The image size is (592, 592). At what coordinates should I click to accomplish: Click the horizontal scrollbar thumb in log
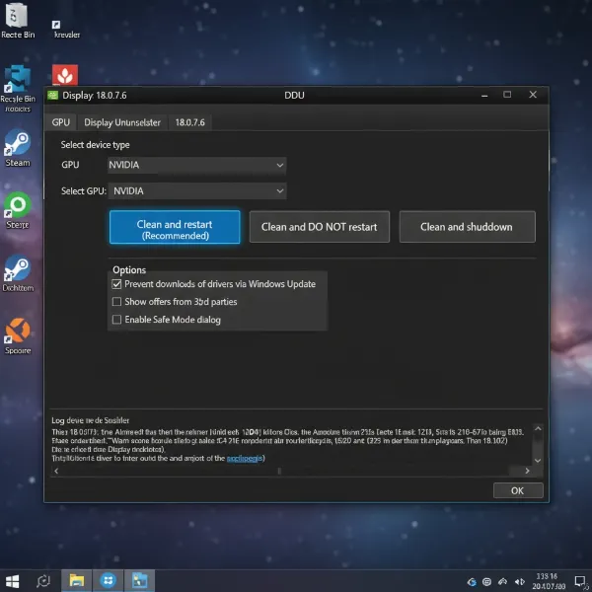tap(279, 471)
